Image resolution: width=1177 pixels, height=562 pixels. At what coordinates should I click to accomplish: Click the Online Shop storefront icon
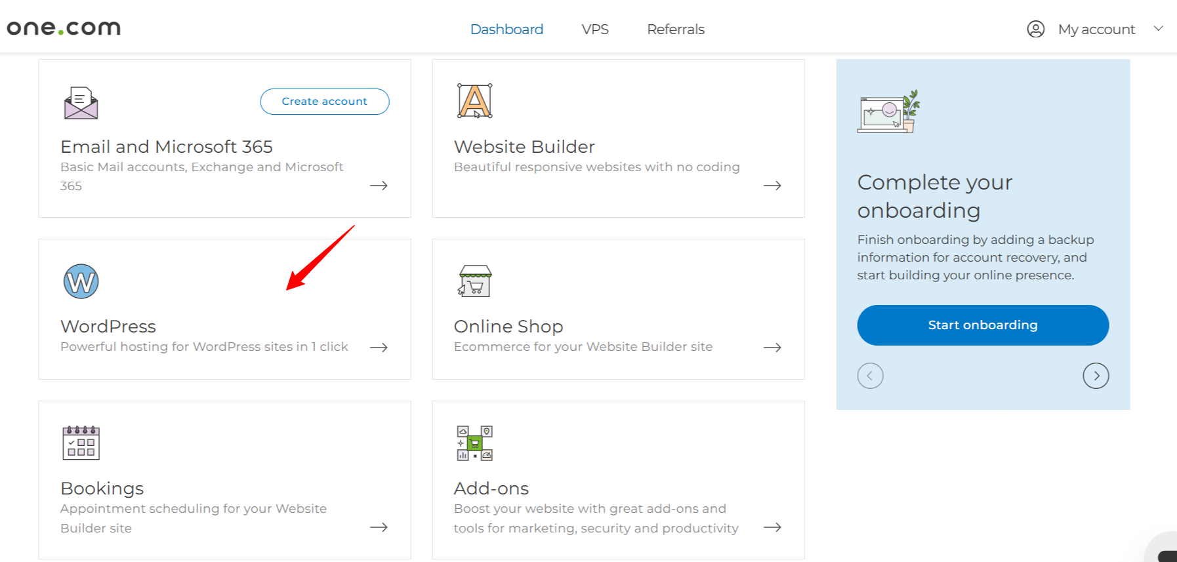pyautogui.click(x=474, y=281)
